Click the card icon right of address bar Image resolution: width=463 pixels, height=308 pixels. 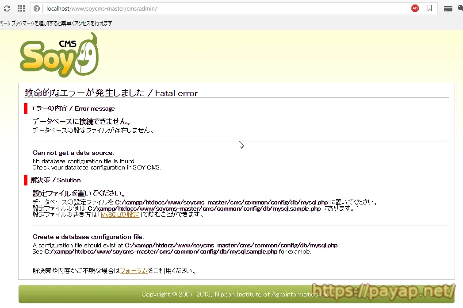pyautogui.click(x=448, y=8)
